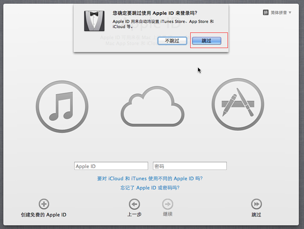Viewport: 304px width, 229px height.
Task: Click the blue 跳过 button in dialog
Action: (x=206, y=41)
